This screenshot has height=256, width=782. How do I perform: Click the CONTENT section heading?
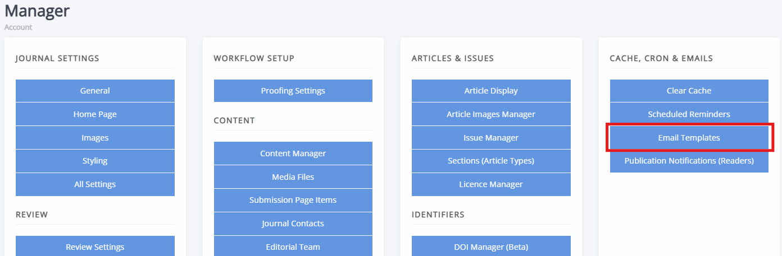tap(234, 120)
